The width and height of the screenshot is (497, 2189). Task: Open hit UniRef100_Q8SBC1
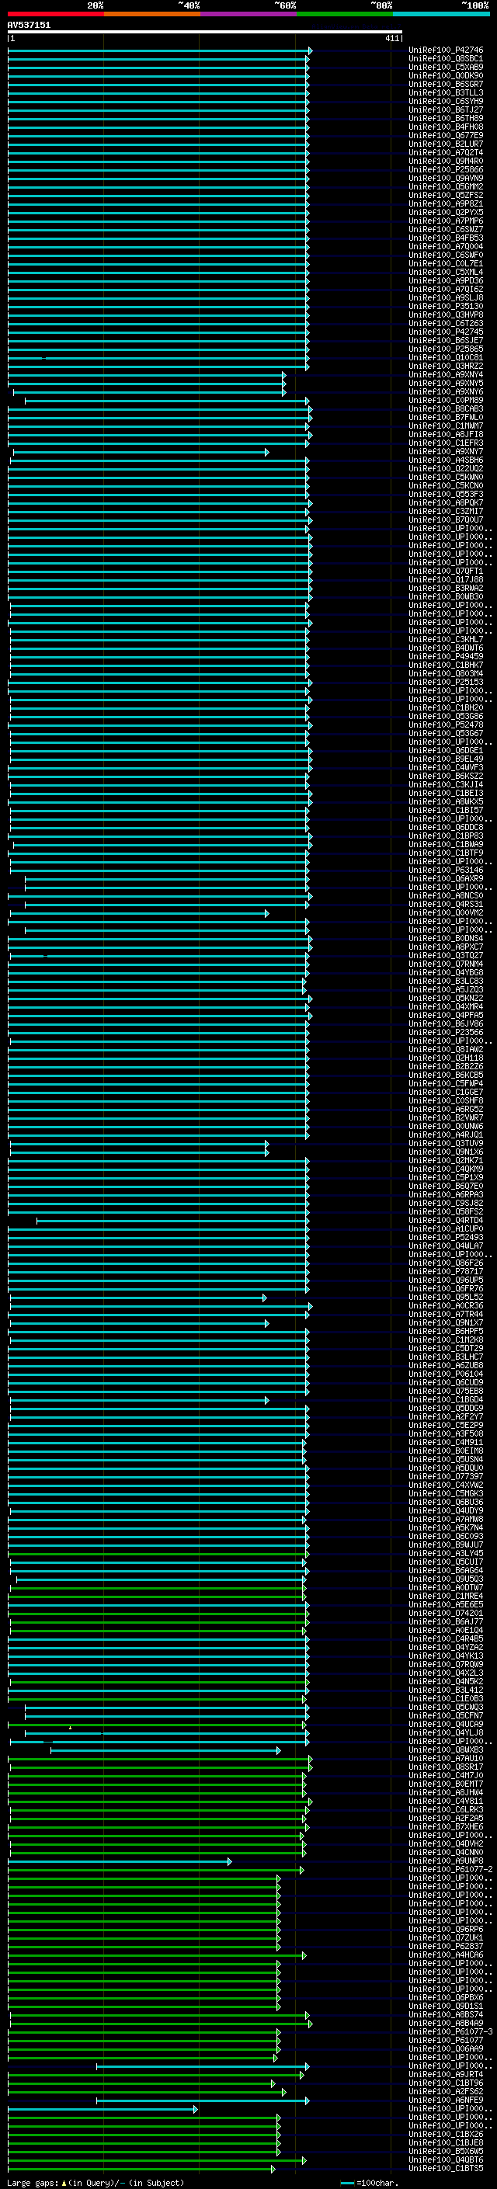pos(446,59)
